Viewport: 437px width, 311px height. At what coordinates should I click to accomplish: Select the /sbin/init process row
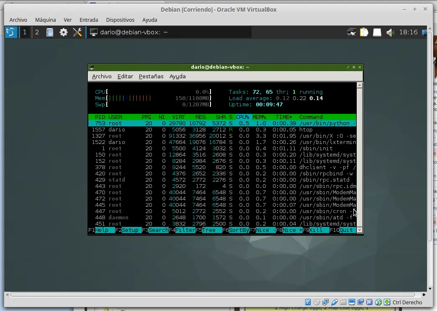222,149
